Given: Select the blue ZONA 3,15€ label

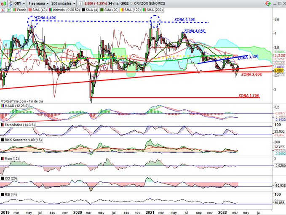Looking at the screenshot, I should pyautogui.click(x=248, y=57).
